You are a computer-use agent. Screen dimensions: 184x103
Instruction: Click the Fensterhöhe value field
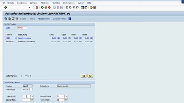click(x=61, y=100)
